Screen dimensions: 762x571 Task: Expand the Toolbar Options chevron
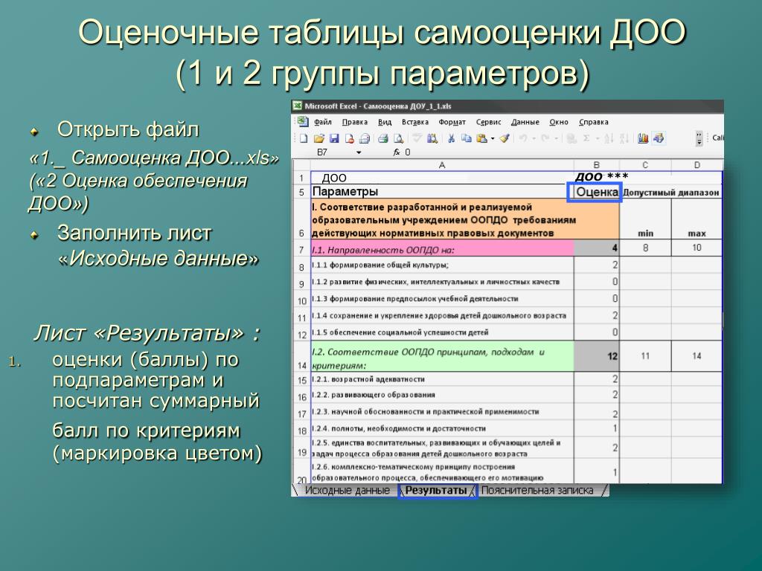(699, 138)
